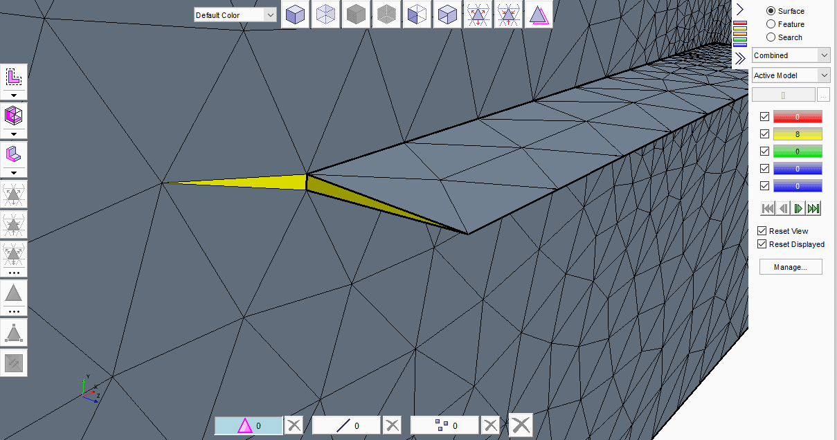Click the single right chevron panel icon
Image resolution: width=837 pixels, height=440 pixels.
(x=739, y=9)
